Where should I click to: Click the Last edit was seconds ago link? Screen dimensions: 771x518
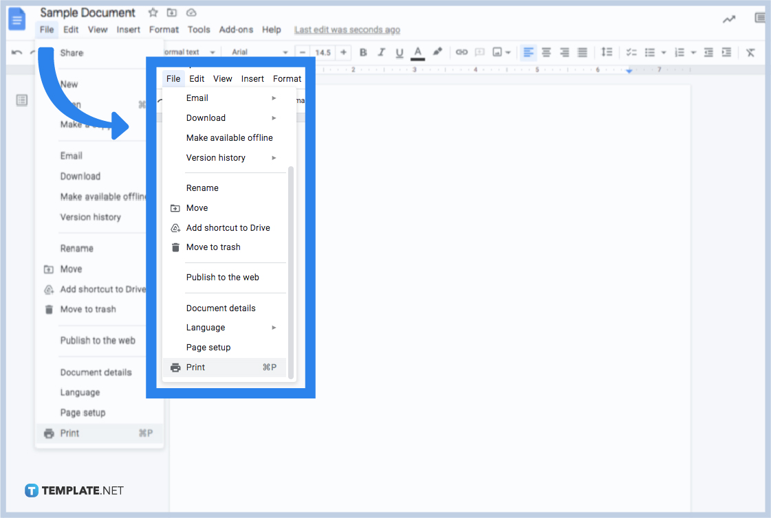347,30
